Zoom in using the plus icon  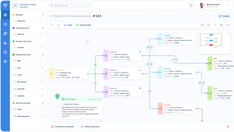[202, 25]
